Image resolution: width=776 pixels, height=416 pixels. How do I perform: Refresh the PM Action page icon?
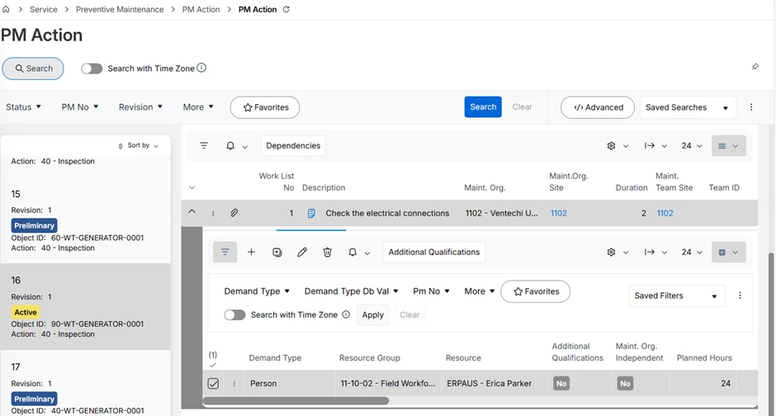coord(286,9)
